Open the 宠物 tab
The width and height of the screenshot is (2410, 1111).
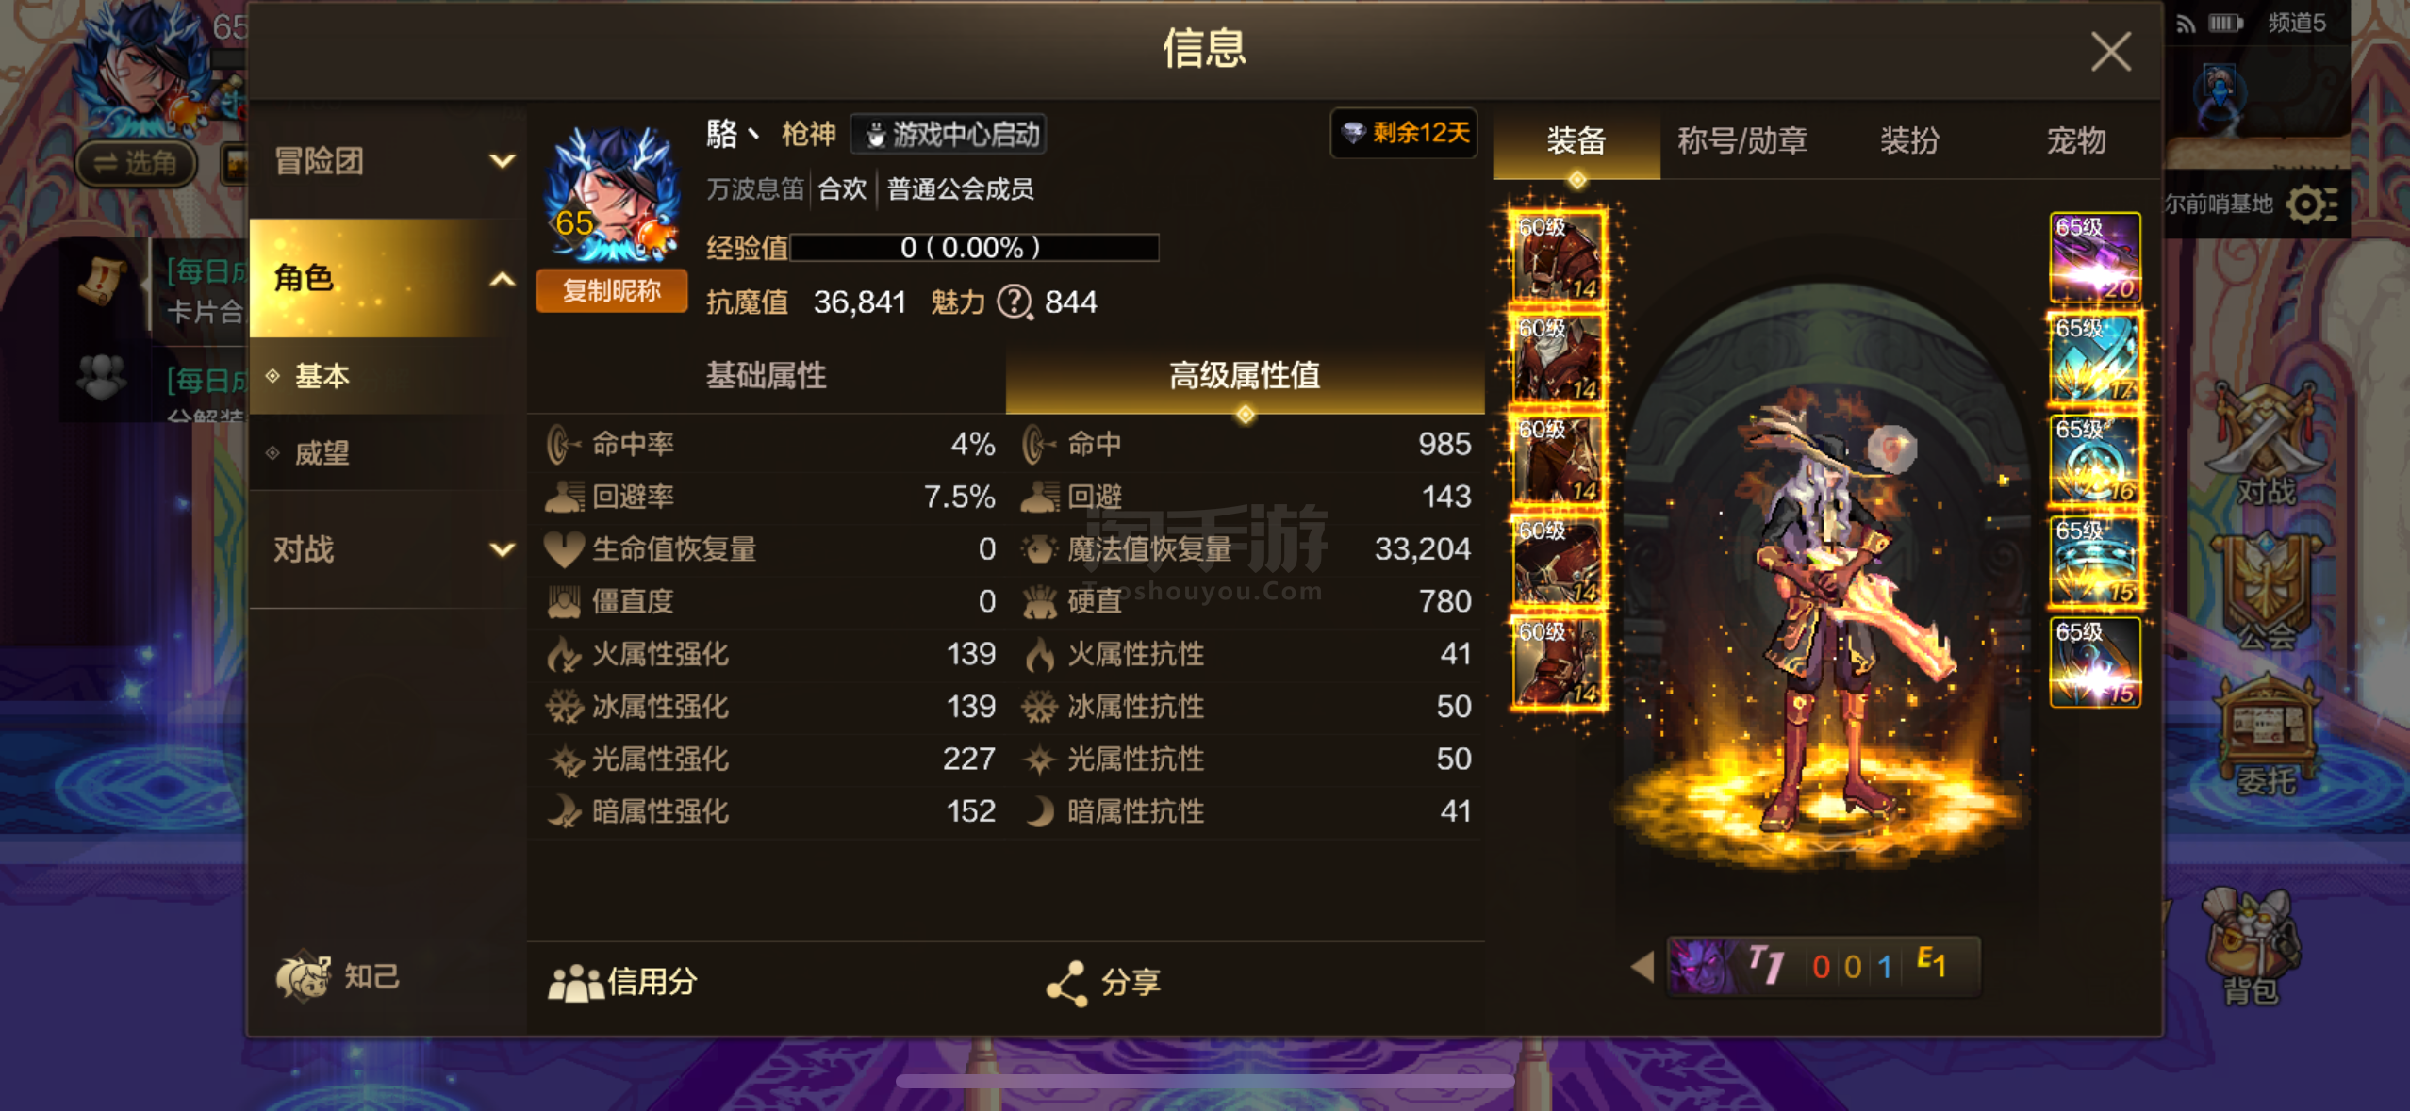pos(2075,140)
